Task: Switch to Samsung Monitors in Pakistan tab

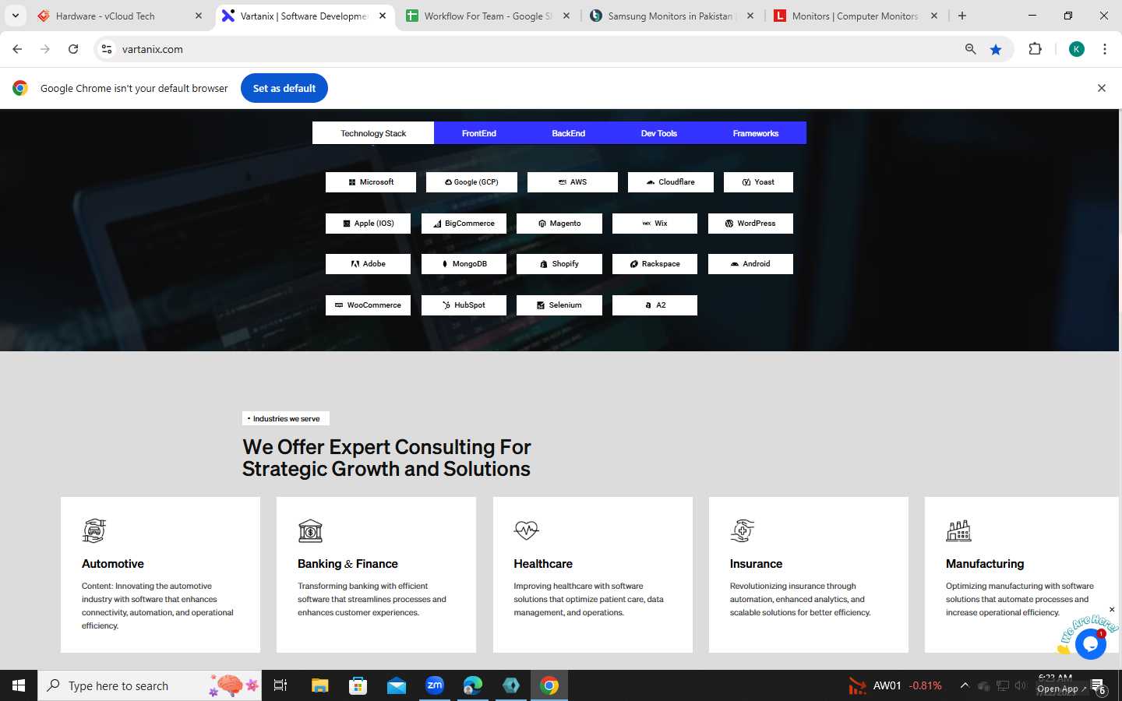Action: click(670, 16)
